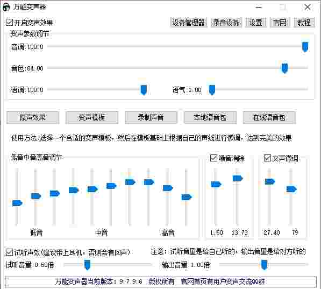
Task: Click the 中音 label
Action: click(101, 233)
